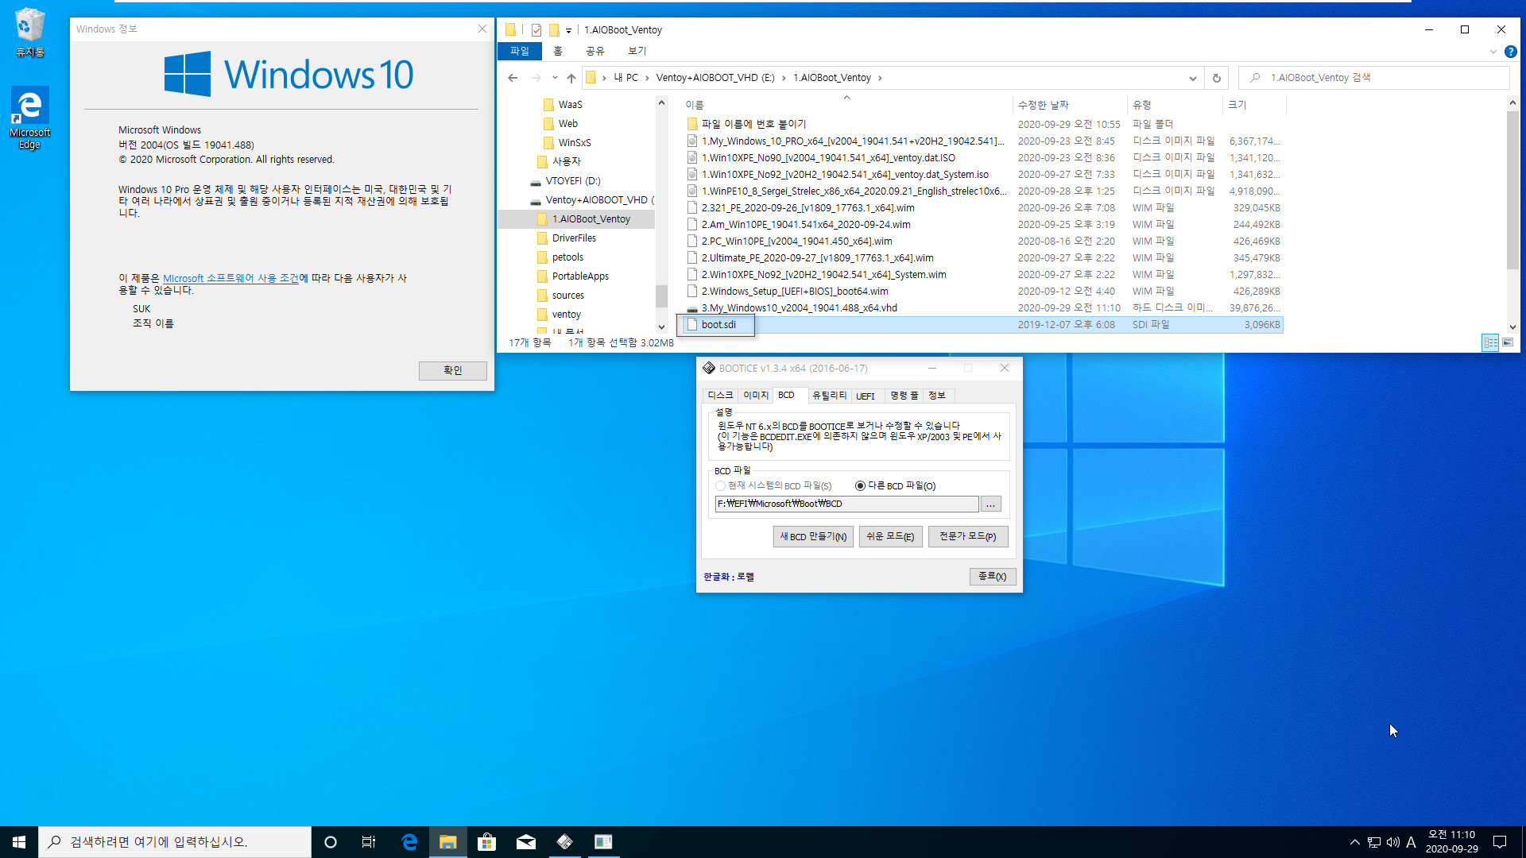Refresh the Explorer folder view
The image size is (1526, 858).
[1216, 78]
